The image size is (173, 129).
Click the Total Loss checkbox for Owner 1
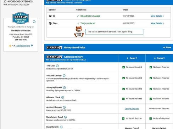click(123, 67)
